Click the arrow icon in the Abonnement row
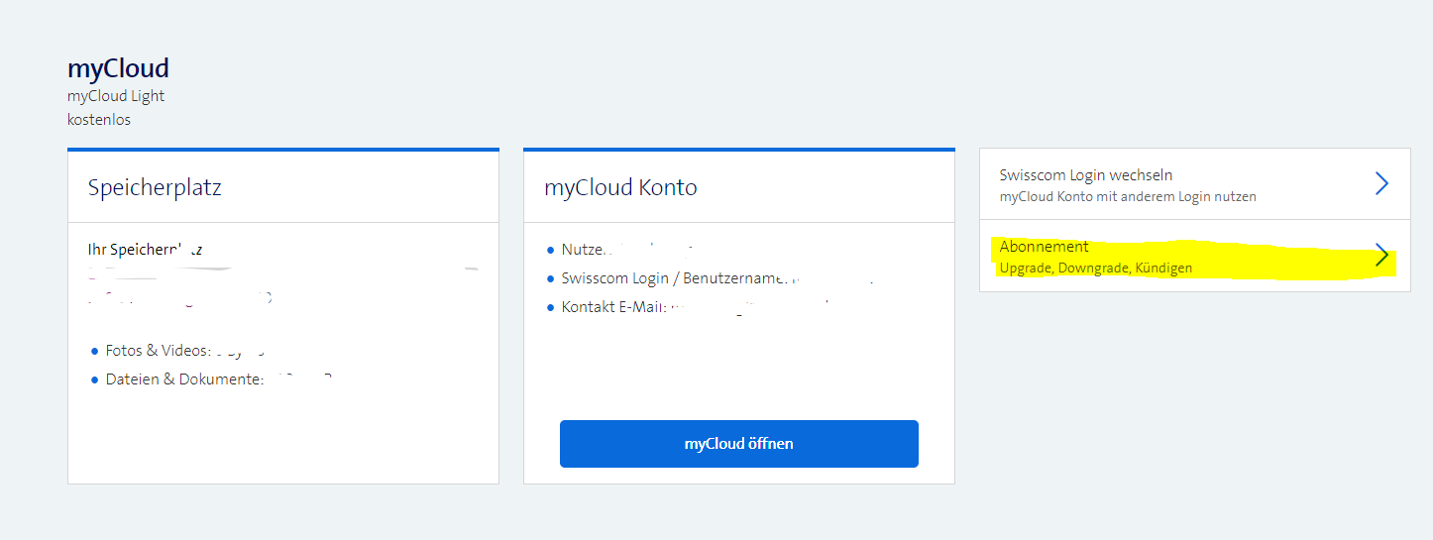1433x540 pixels. [x=1381, y=257]
